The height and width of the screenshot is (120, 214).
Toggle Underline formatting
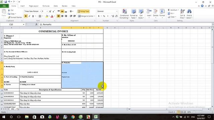coord(33,16)
